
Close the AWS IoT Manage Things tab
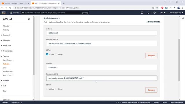[29, 3]
